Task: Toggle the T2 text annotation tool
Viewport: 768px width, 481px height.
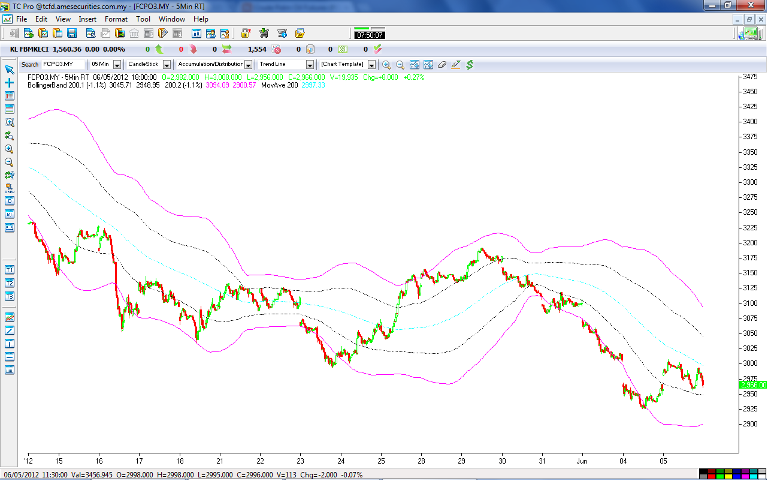Action: pos(8,283)
